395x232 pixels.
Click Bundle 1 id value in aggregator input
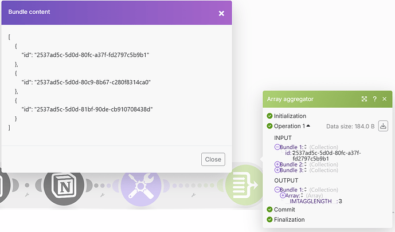pyautogui.click(x=327, y=156)
